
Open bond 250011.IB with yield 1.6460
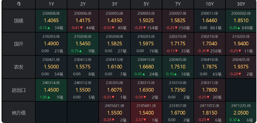210,21
